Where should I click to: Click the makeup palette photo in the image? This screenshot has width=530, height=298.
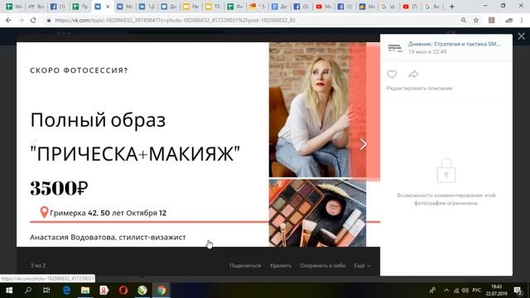click(x=317, y=213)
